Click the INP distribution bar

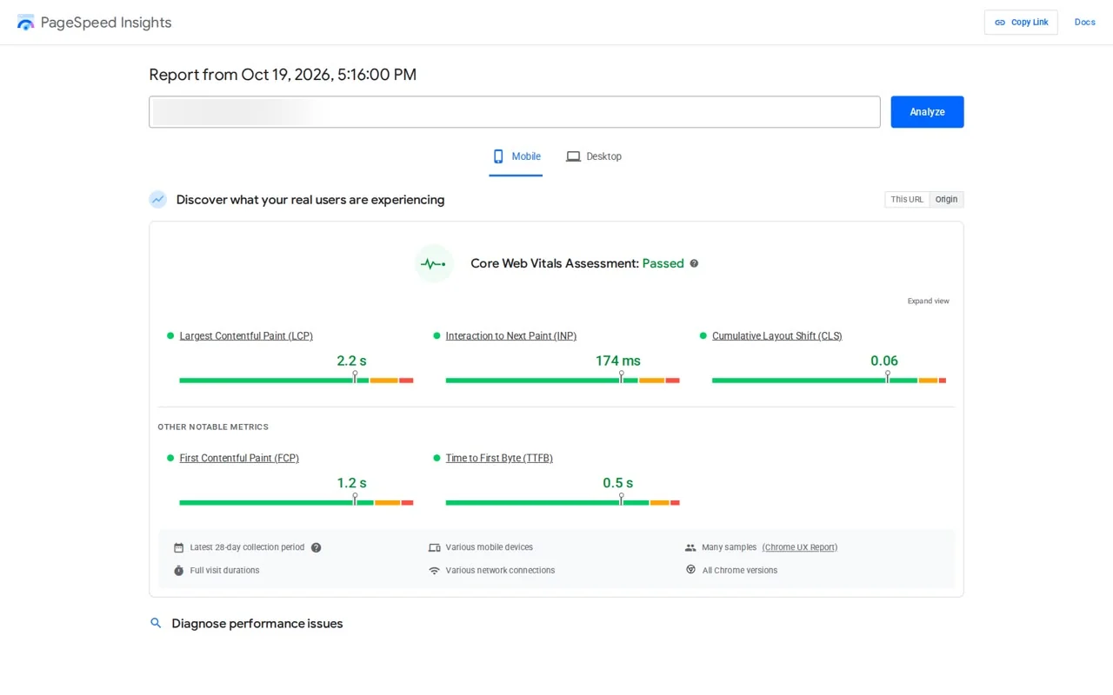(x=563, y=381)
